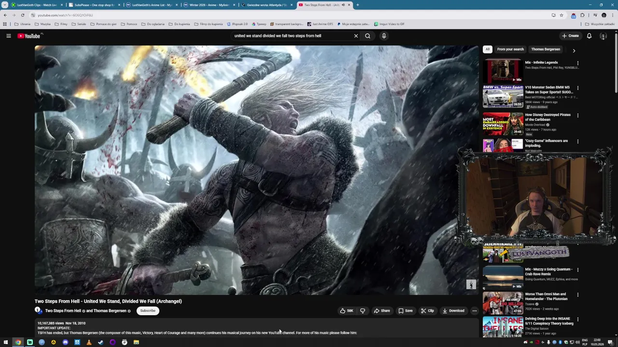Save the video to a playlist
This screenshot has height=347, width=618.
406,311
